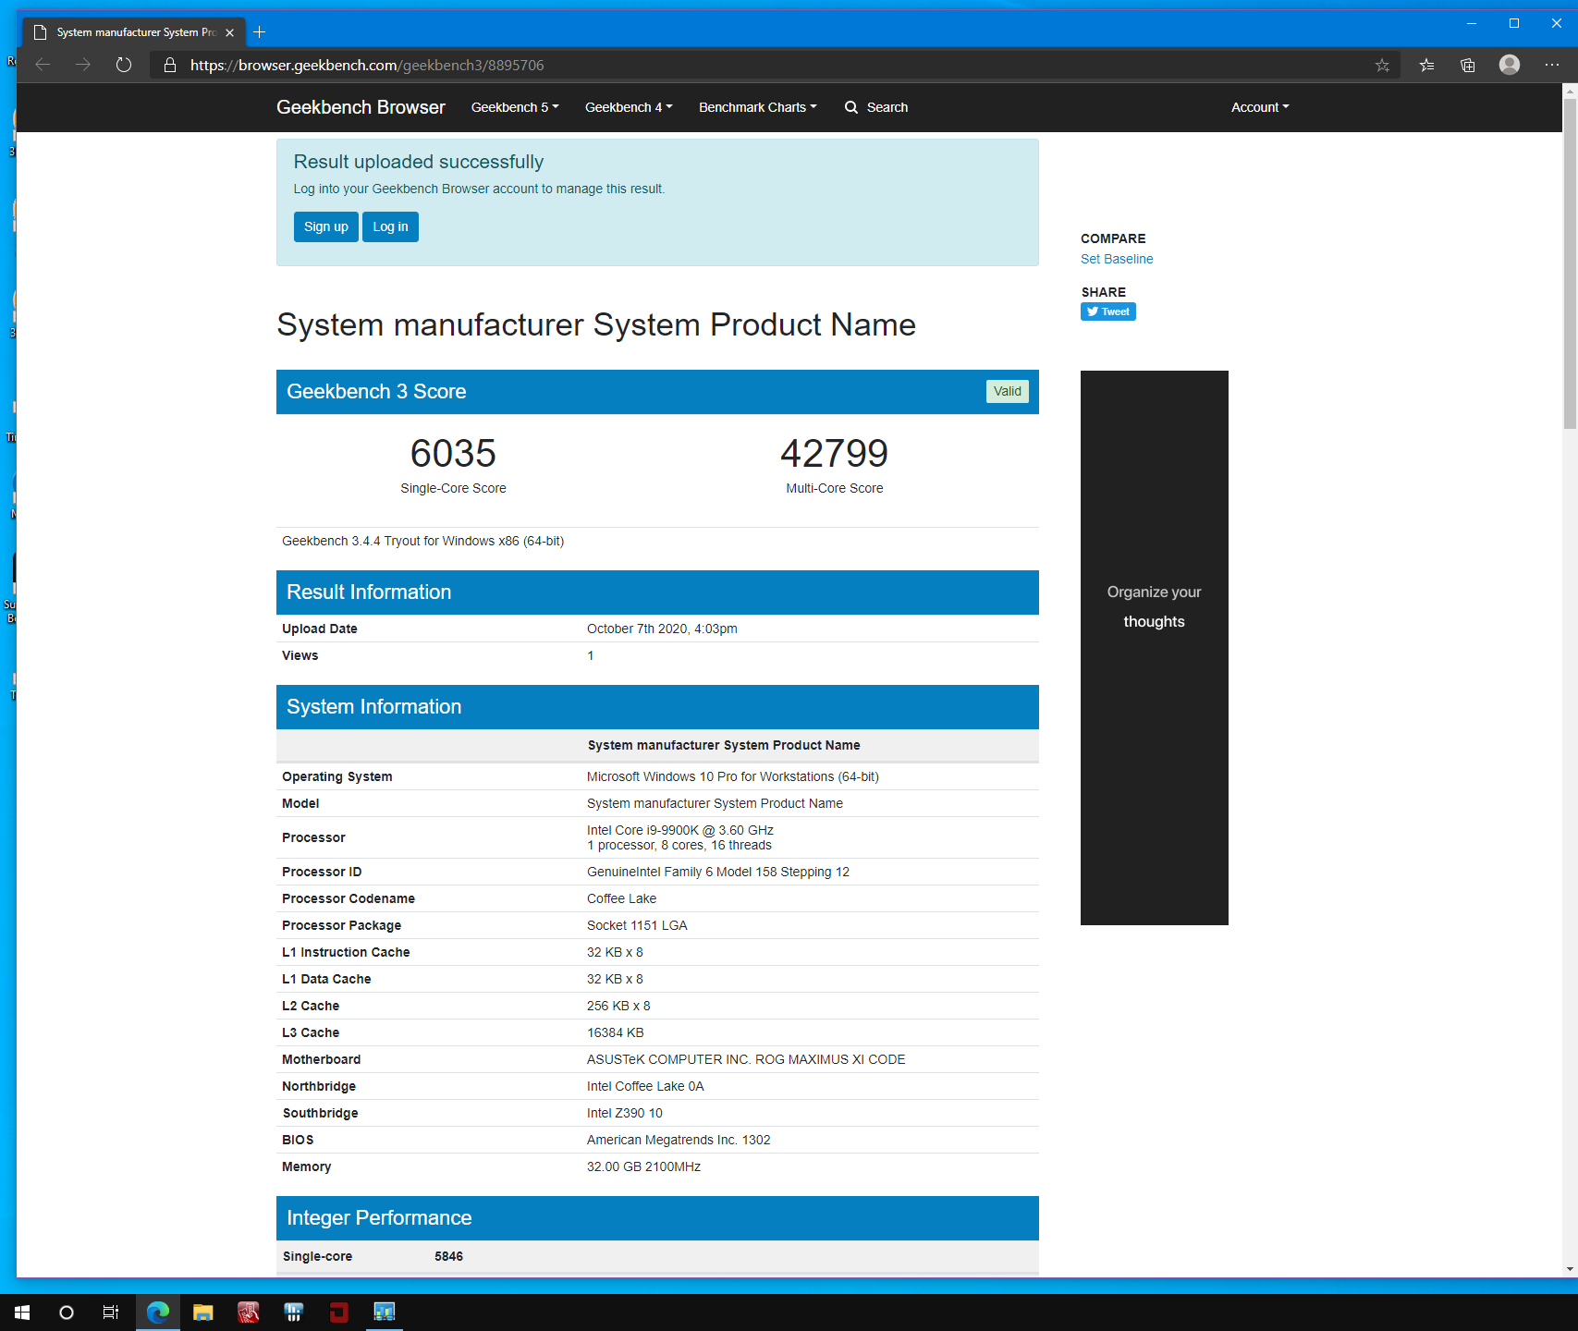
Task: Open the Windows Start menu
Action: pyautogui.click(x=22, y=1313)
